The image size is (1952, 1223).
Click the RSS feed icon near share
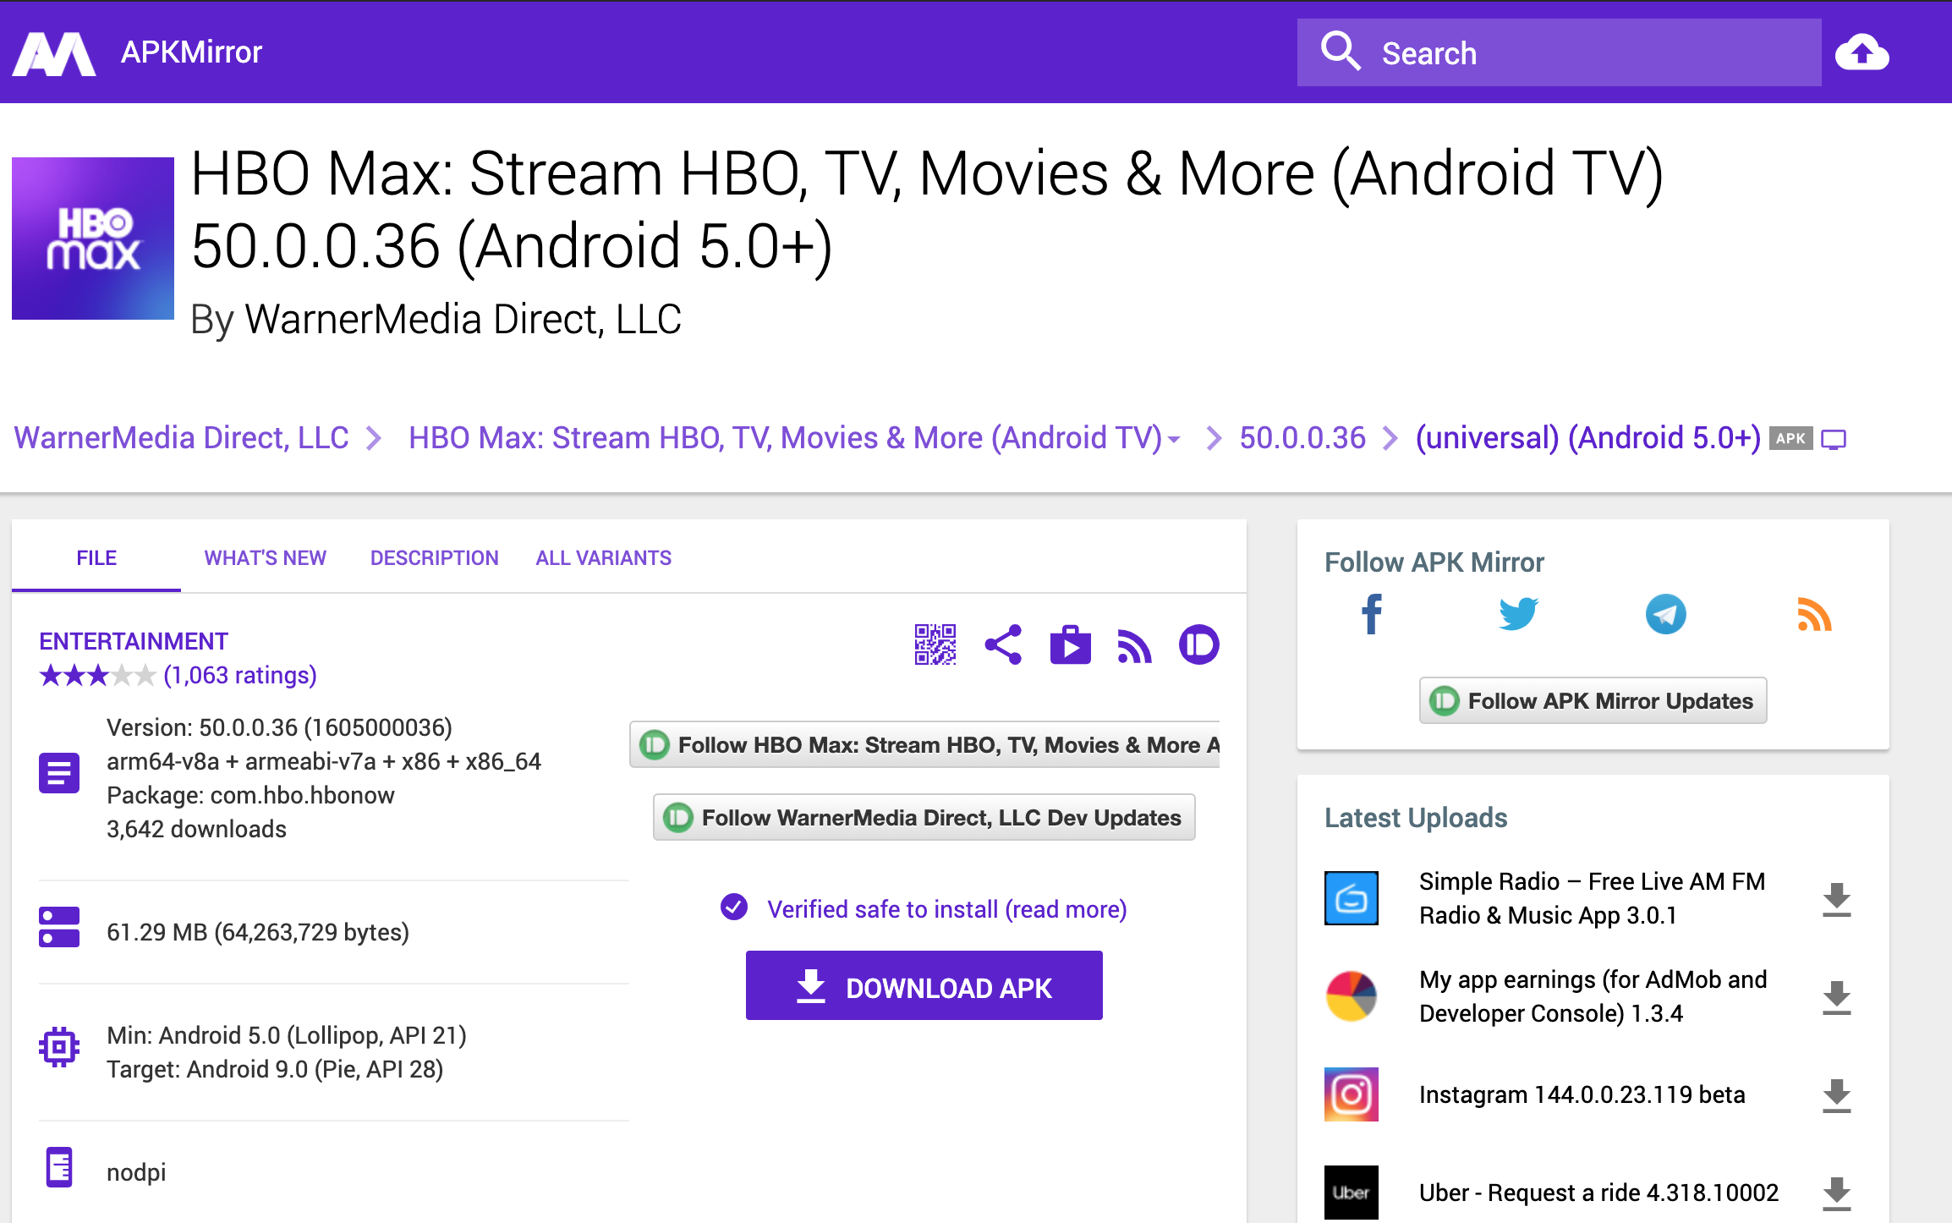(1134, 647)
